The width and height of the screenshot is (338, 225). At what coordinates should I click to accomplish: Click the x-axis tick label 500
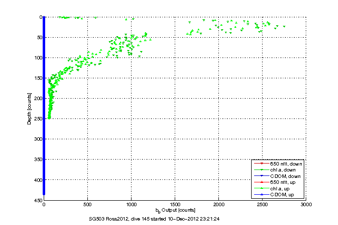[x=87, y=204]
